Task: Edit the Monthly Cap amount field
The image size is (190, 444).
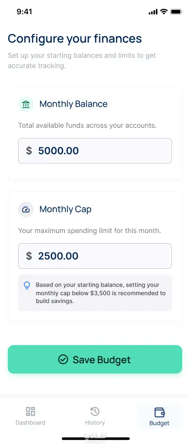Action: pos(95,256)
